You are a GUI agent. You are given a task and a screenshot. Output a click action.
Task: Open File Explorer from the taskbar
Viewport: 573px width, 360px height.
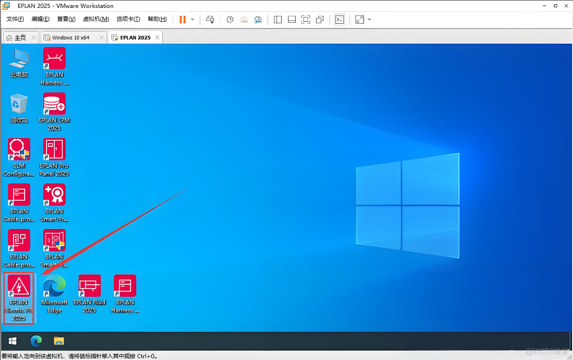click(59, 341)
